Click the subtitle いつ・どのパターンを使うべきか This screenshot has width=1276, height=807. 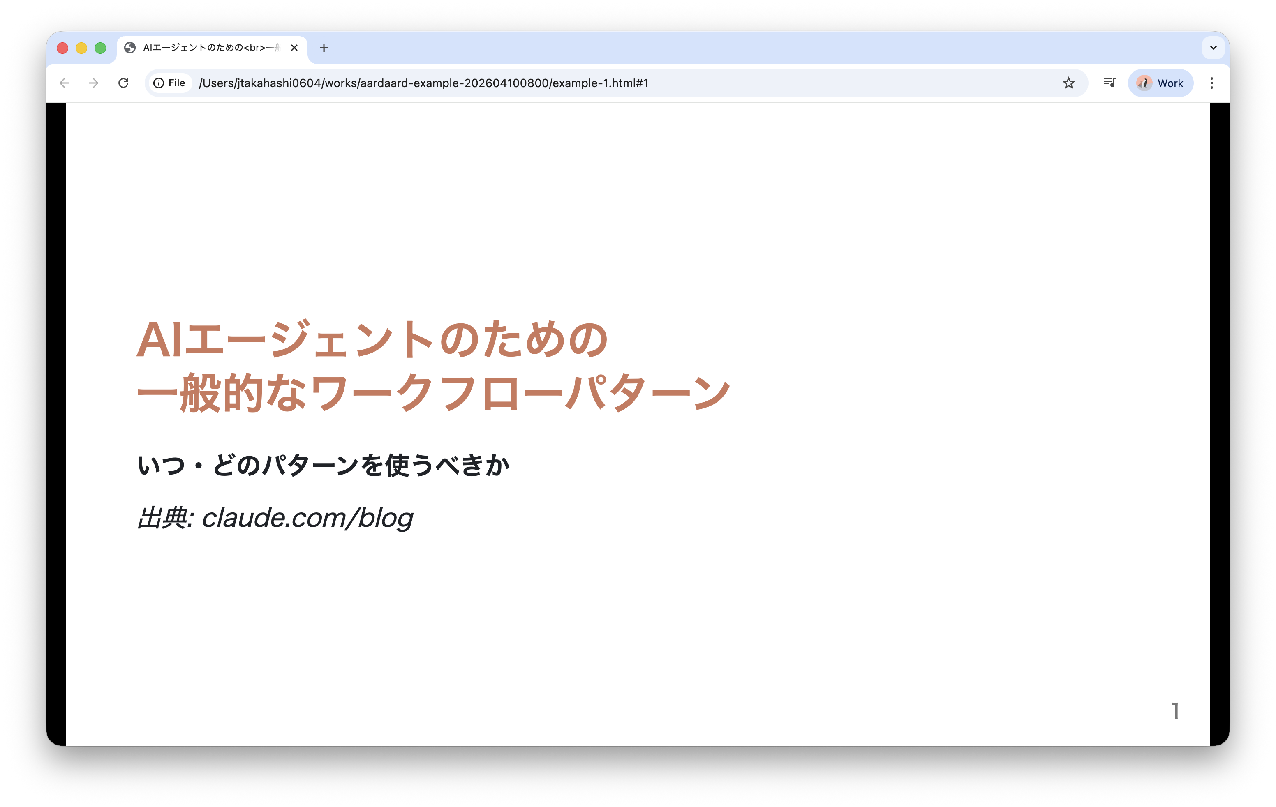pos(323,466)
